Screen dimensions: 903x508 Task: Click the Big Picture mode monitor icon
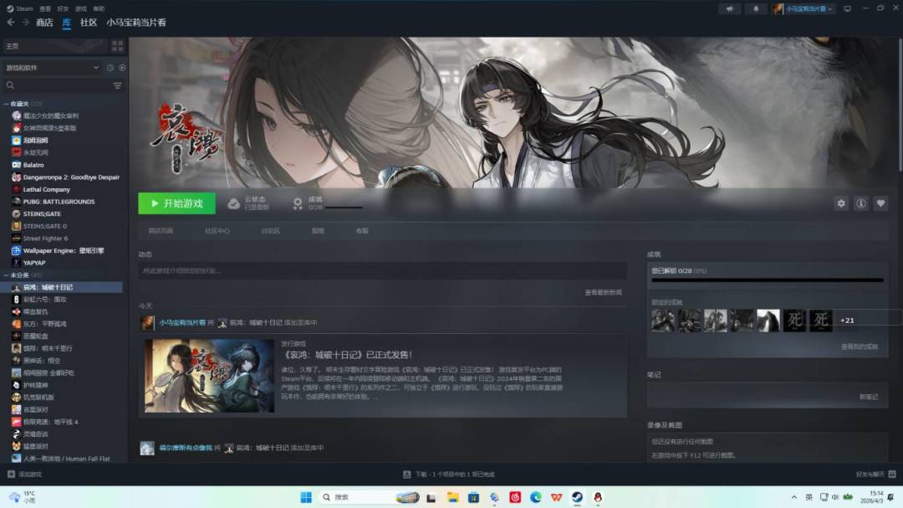tap(847, 8)
